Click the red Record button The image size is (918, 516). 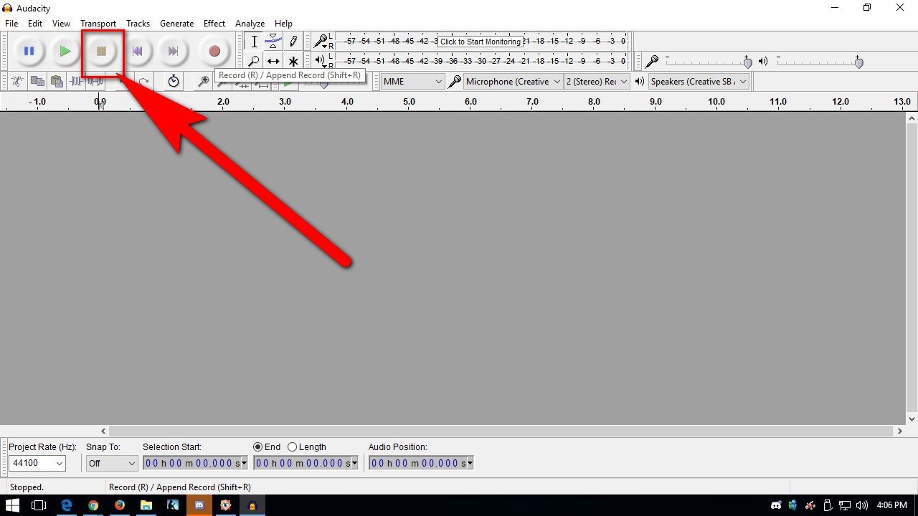click(x=214, y=51)
